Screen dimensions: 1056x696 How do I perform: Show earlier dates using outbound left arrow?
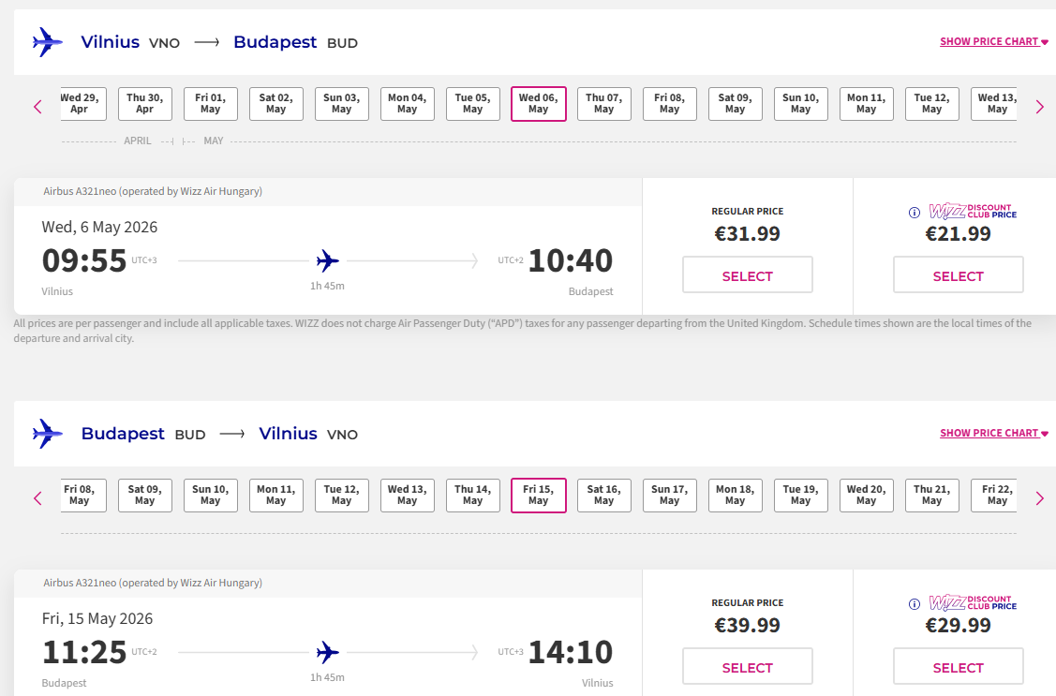click(37, 107)
